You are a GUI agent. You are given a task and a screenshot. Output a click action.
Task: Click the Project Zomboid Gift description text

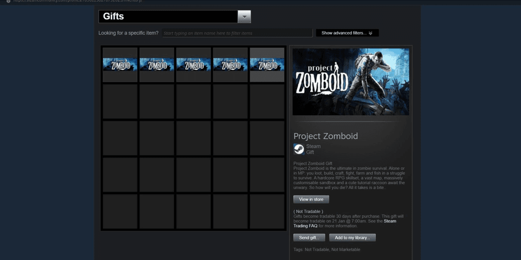pos(349,176)
